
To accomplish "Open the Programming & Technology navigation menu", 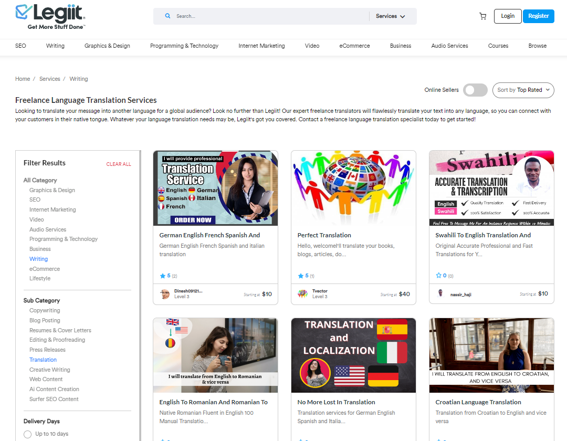I will 184,46.
